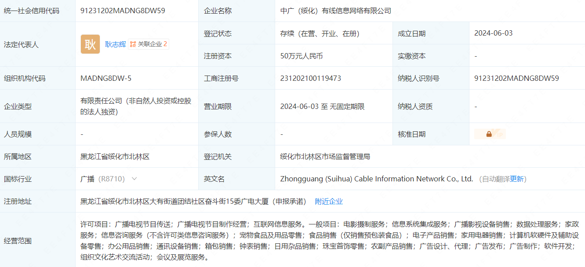Click the 人员规模 label cell
Image resolution: width=585 pixels, height=267 pixels.
click(38, 134)
